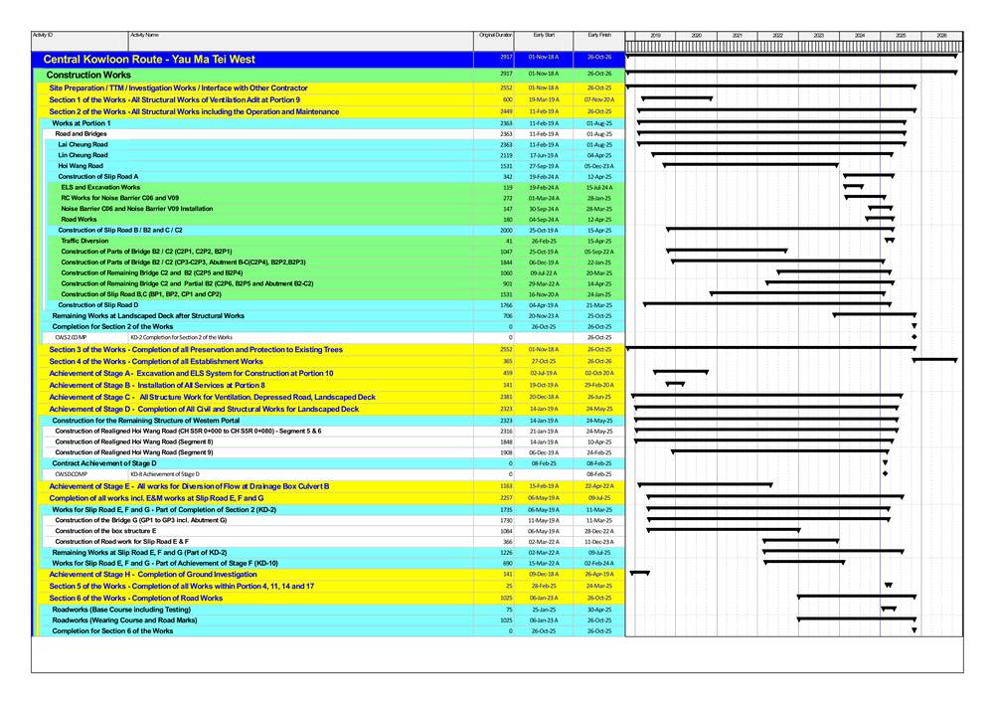996x705 pixels.
Task: Click the Activity Name column header
Action: pyautogui.click(x=144, y=35)
